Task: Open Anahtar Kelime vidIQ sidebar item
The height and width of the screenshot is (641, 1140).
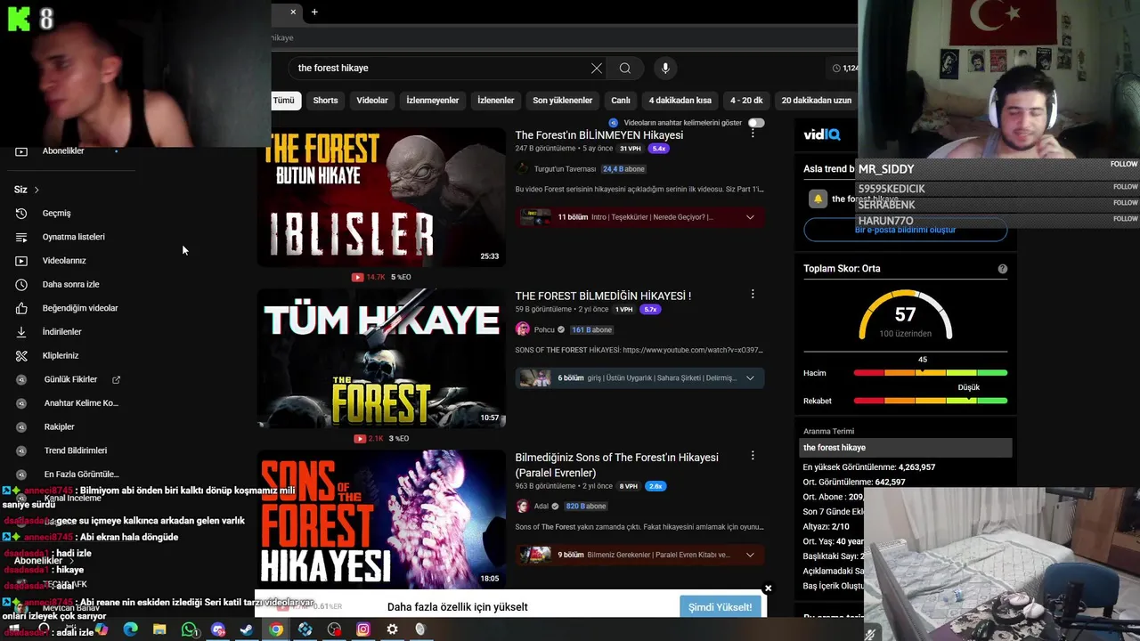Action: point(81,403)
